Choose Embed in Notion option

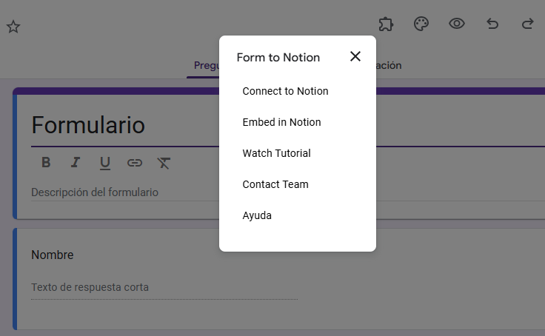[281, 122]
